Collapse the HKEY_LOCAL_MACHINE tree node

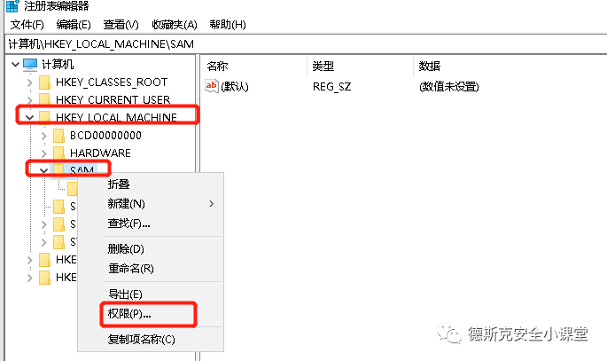(x=29, y=118)
